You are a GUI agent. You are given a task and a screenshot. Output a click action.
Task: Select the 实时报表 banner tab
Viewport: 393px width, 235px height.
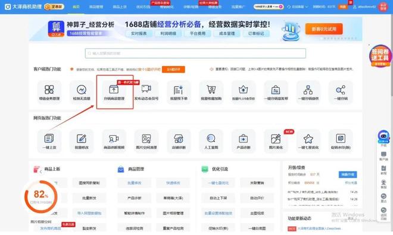[x=139, y=33]
